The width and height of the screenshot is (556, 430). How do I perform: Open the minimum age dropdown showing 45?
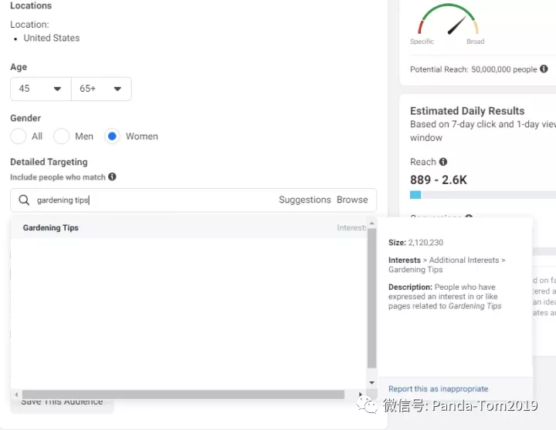point(40,89)
